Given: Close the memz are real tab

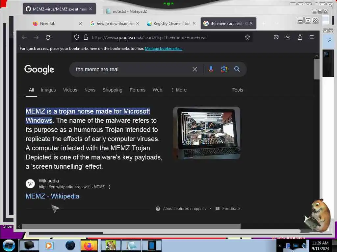Looking at the screenshot, I should [x=251, y=23].
